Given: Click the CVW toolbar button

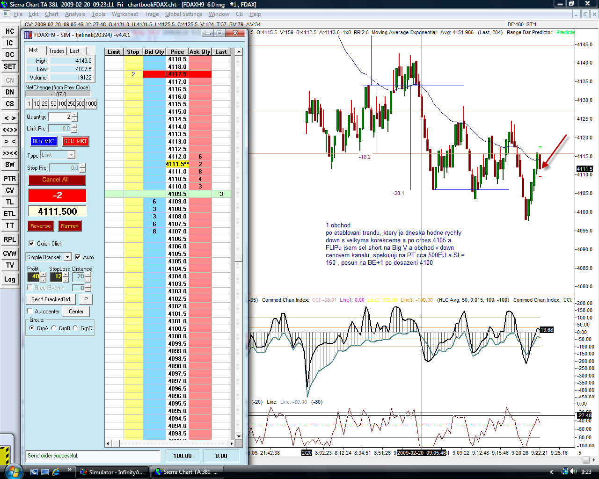Looking at the screenshot, I should click(x=10, y=254).
